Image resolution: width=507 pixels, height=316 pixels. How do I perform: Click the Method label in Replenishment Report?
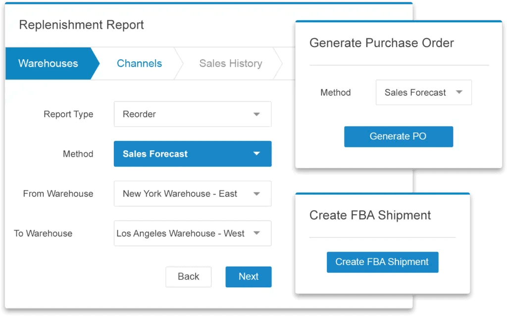(x=78, y=154)
